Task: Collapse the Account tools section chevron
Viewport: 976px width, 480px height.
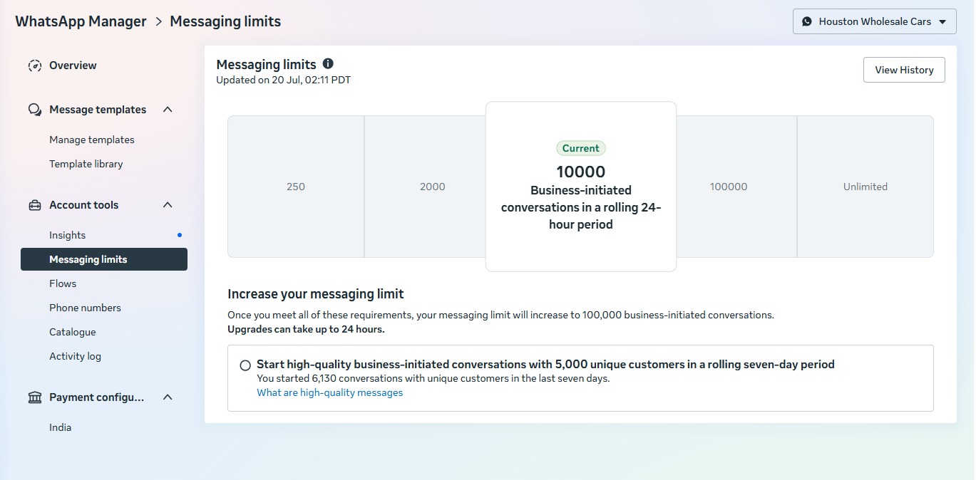Action: click(168, 205)
